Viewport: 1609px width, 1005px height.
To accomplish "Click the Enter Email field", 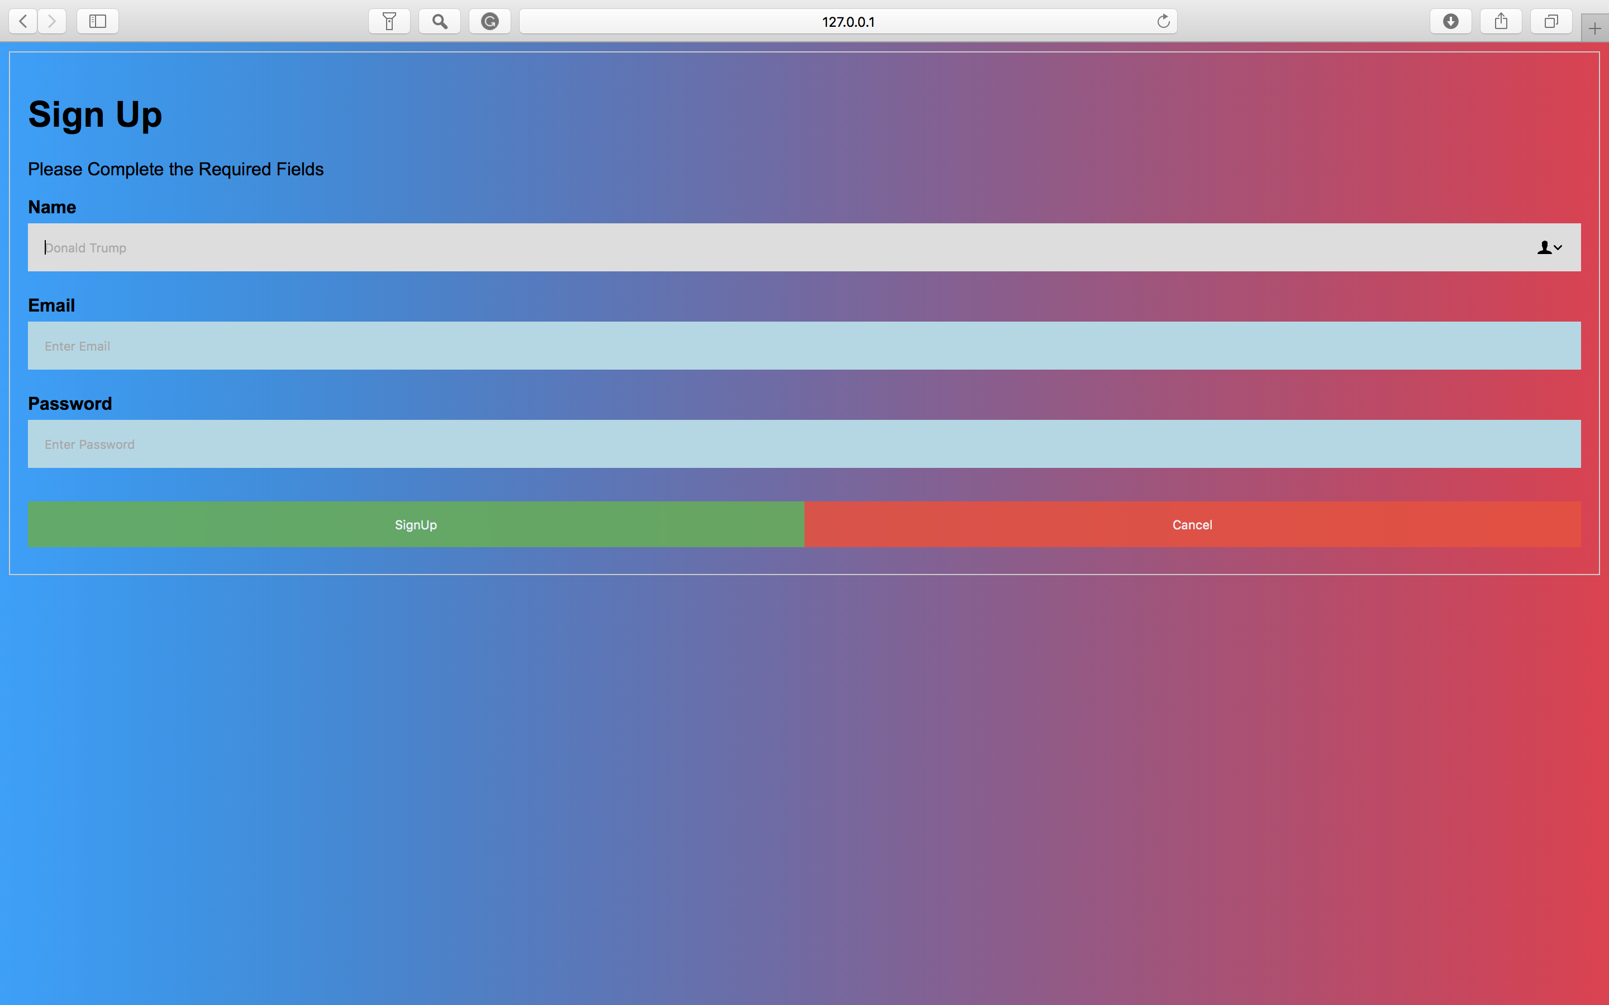I will 804,346.
